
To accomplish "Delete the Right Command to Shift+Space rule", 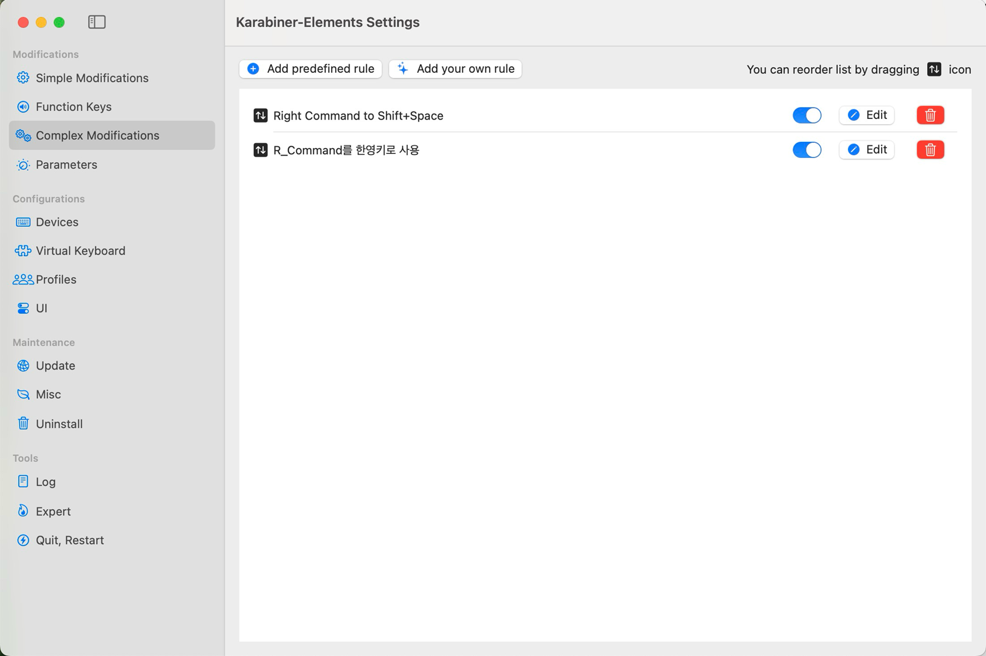I will tap(930, 115).
